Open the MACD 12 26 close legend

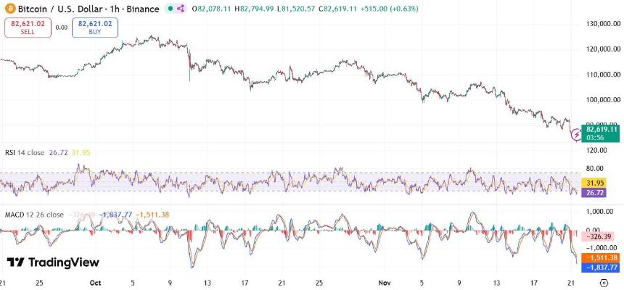pos(35,215)
